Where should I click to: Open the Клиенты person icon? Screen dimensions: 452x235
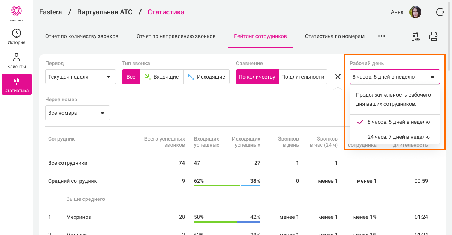17,58
